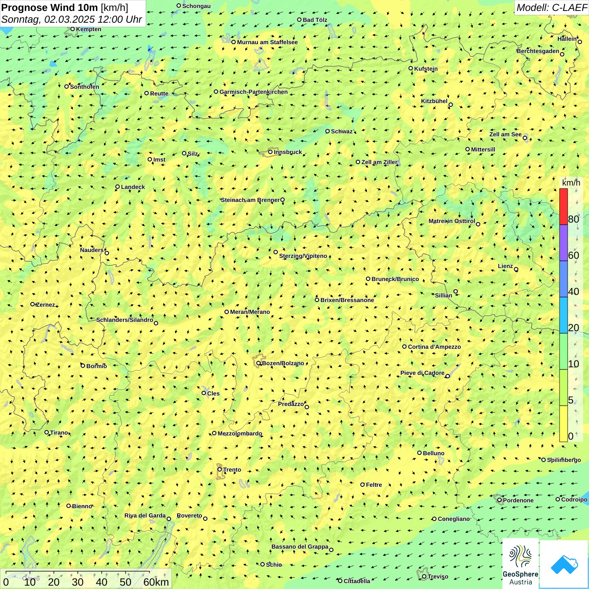Click the 'Pieve di Cadore' label

click(422, 373)
